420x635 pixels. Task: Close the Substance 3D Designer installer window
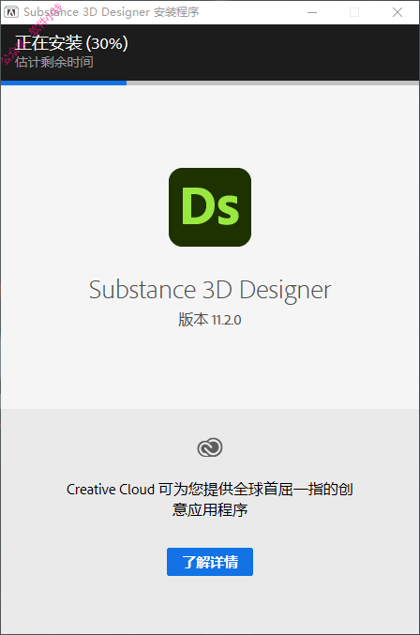click(x=397, y=12)
